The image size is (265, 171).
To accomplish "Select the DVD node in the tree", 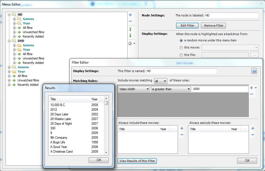I will (21, 41).
